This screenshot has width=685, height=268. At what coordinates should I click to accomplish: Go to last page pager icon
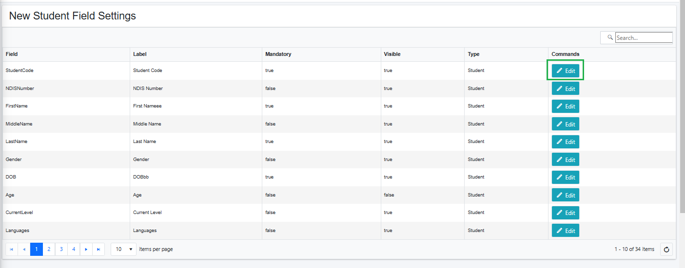pyautogui.click(x=98, y=250)
